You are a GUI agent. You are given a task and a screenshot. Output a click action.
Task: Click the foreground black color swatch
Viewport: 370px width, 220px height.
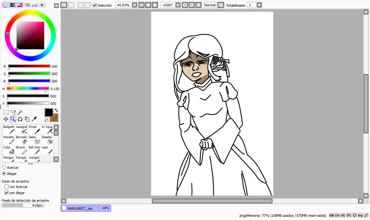point(49,112)
